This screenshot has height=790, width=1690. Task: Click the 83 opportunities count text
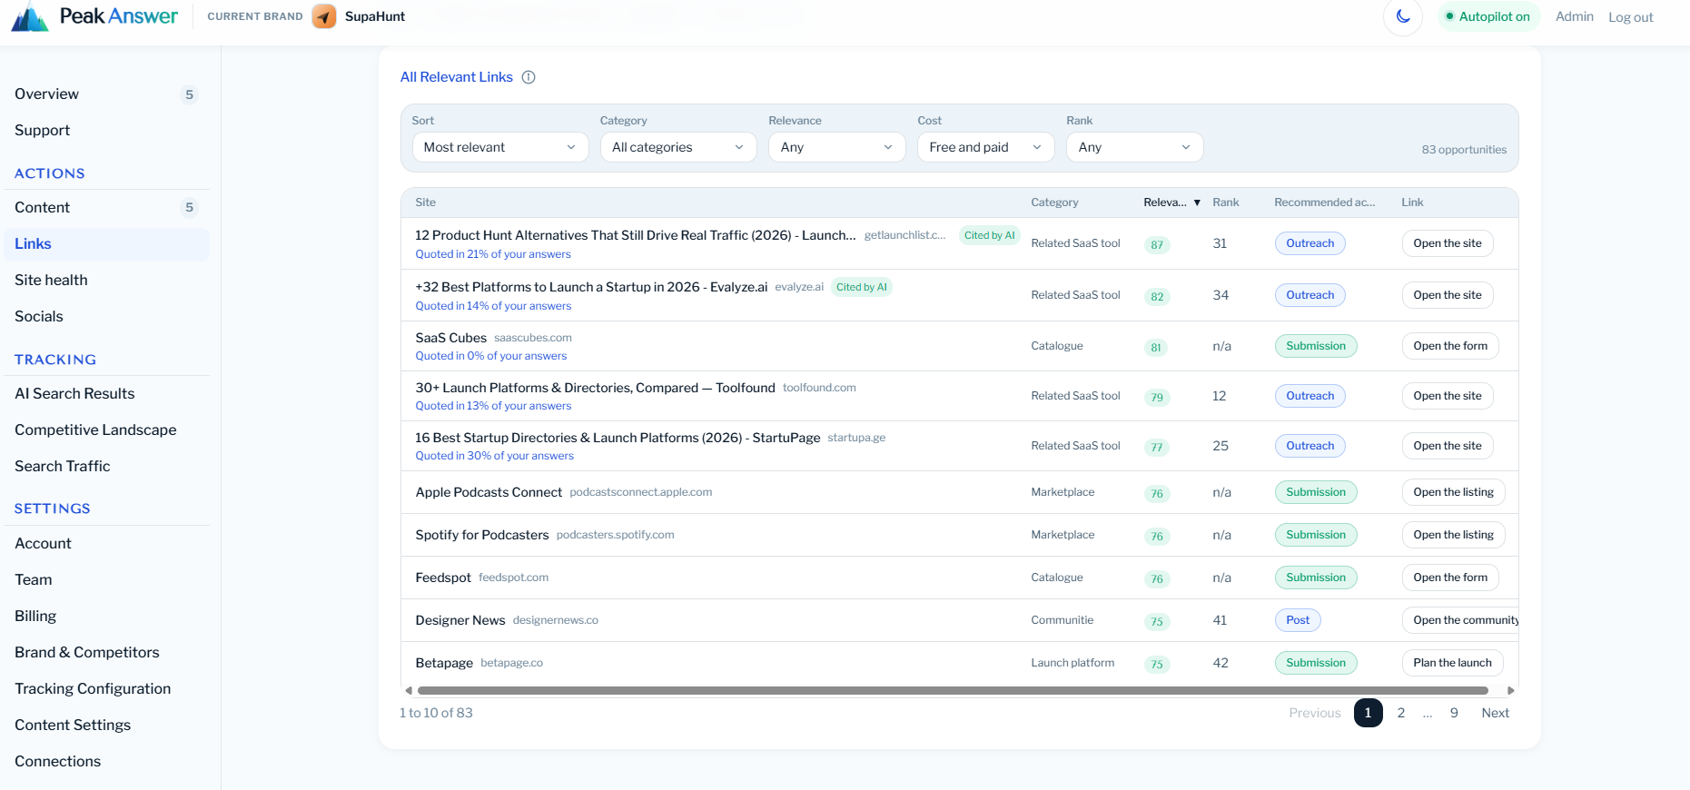coord(1464,150)
